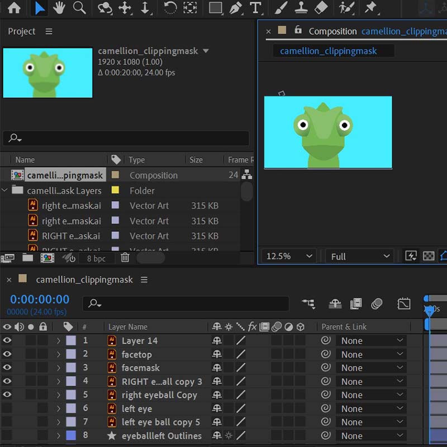Click the label color swatch of eyeballleft Outlines
This screenshot has height=447, width=447.
pos(71,436)
